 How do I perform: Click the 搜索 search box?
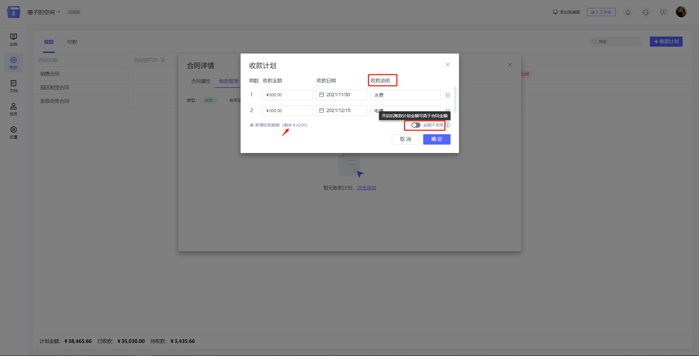coord(616,41)
